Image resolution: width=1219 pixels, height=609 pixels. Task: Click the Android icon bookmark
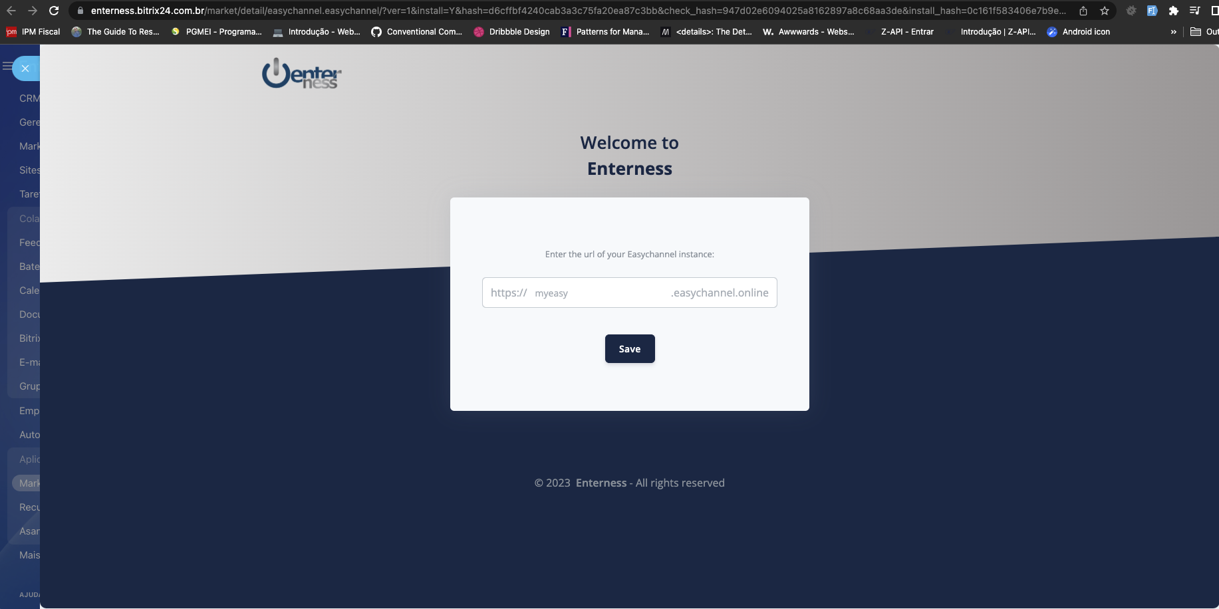[1079, 31]
